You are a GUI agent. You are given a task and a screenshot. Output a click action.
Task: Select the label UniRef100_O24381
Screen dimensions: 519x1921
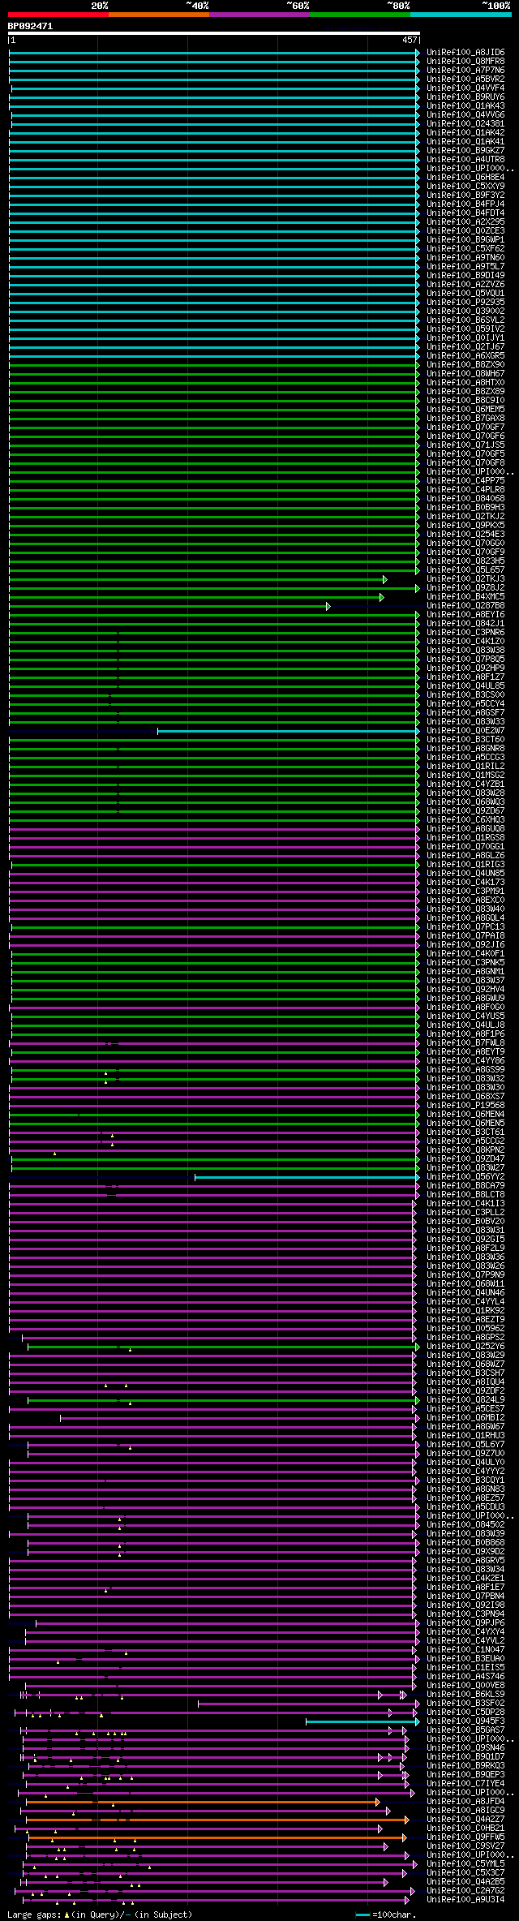pyautogui.click(x=465, y=124)
